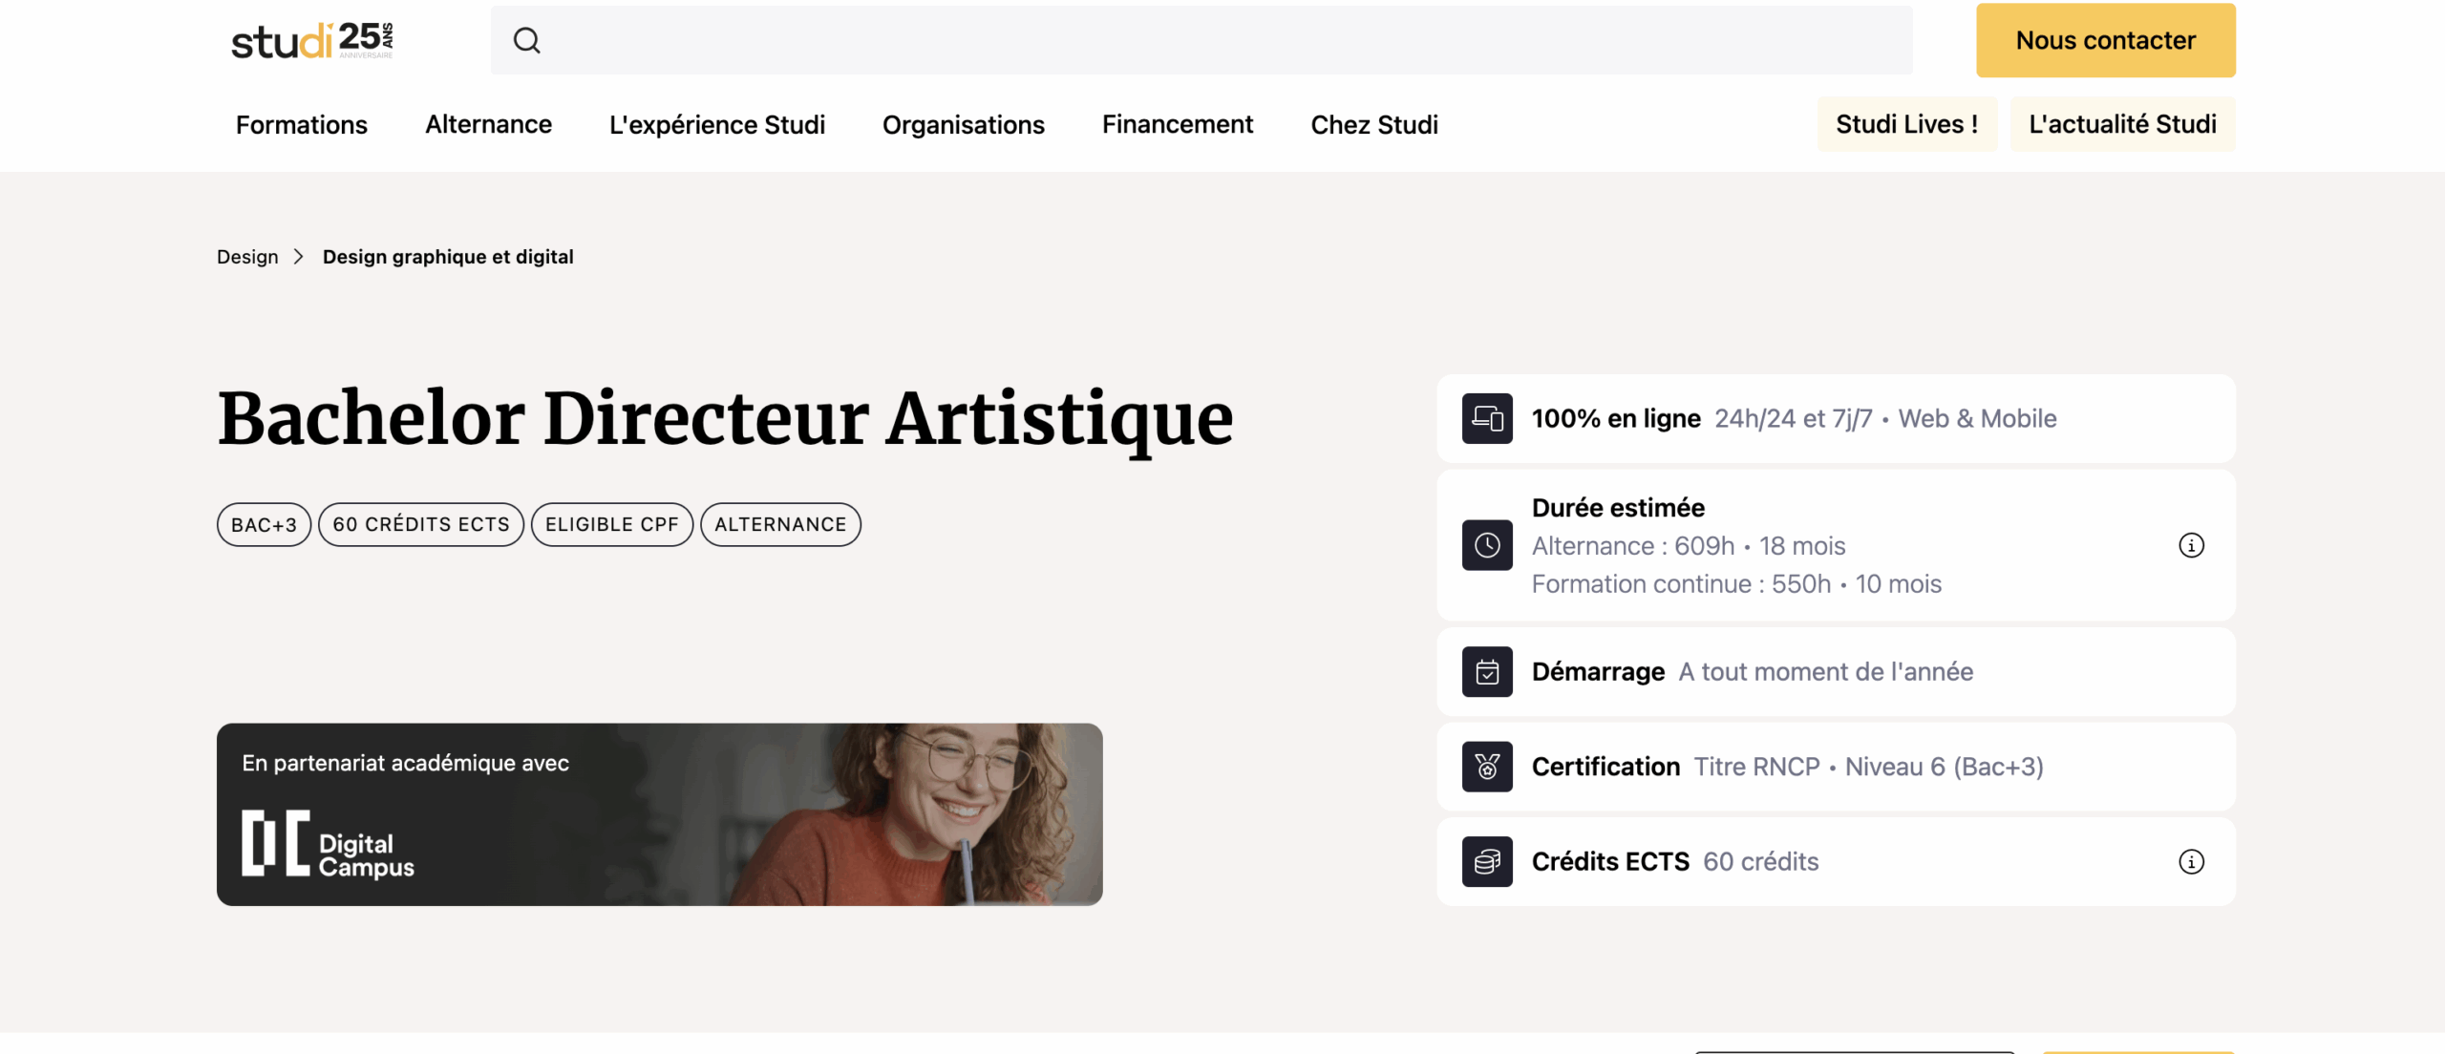Click the BAC+3 tag

coord(264,525)
